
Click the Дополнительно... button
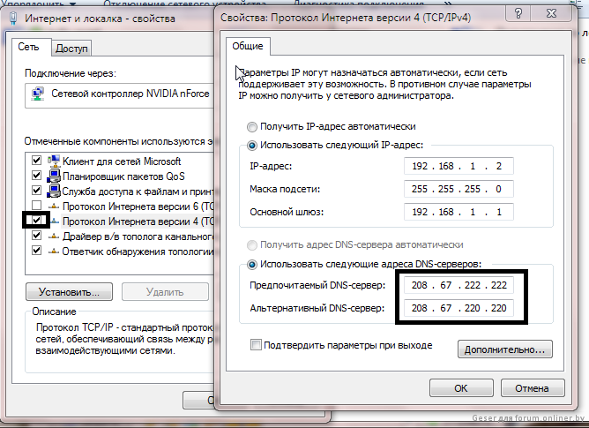(505, 349)
